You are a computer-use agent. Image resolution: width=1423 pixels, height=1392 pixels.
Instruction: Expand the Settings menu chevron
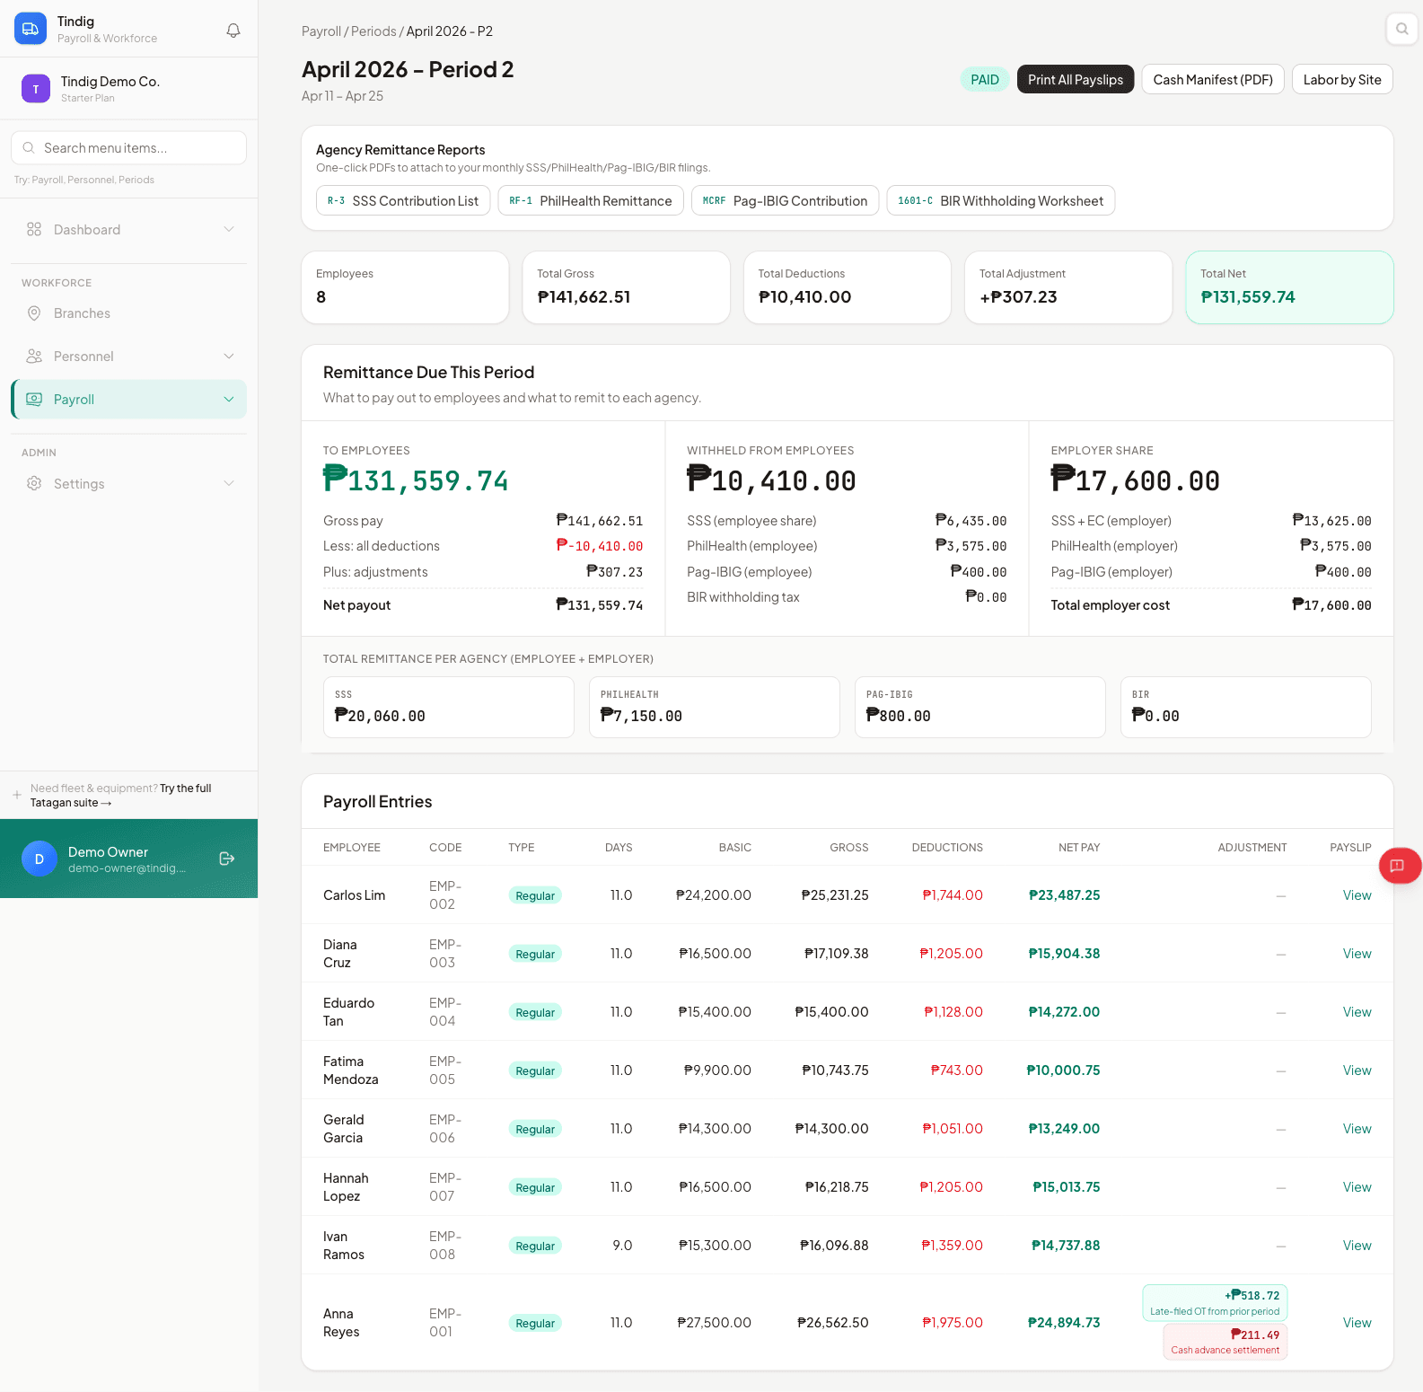229,483
